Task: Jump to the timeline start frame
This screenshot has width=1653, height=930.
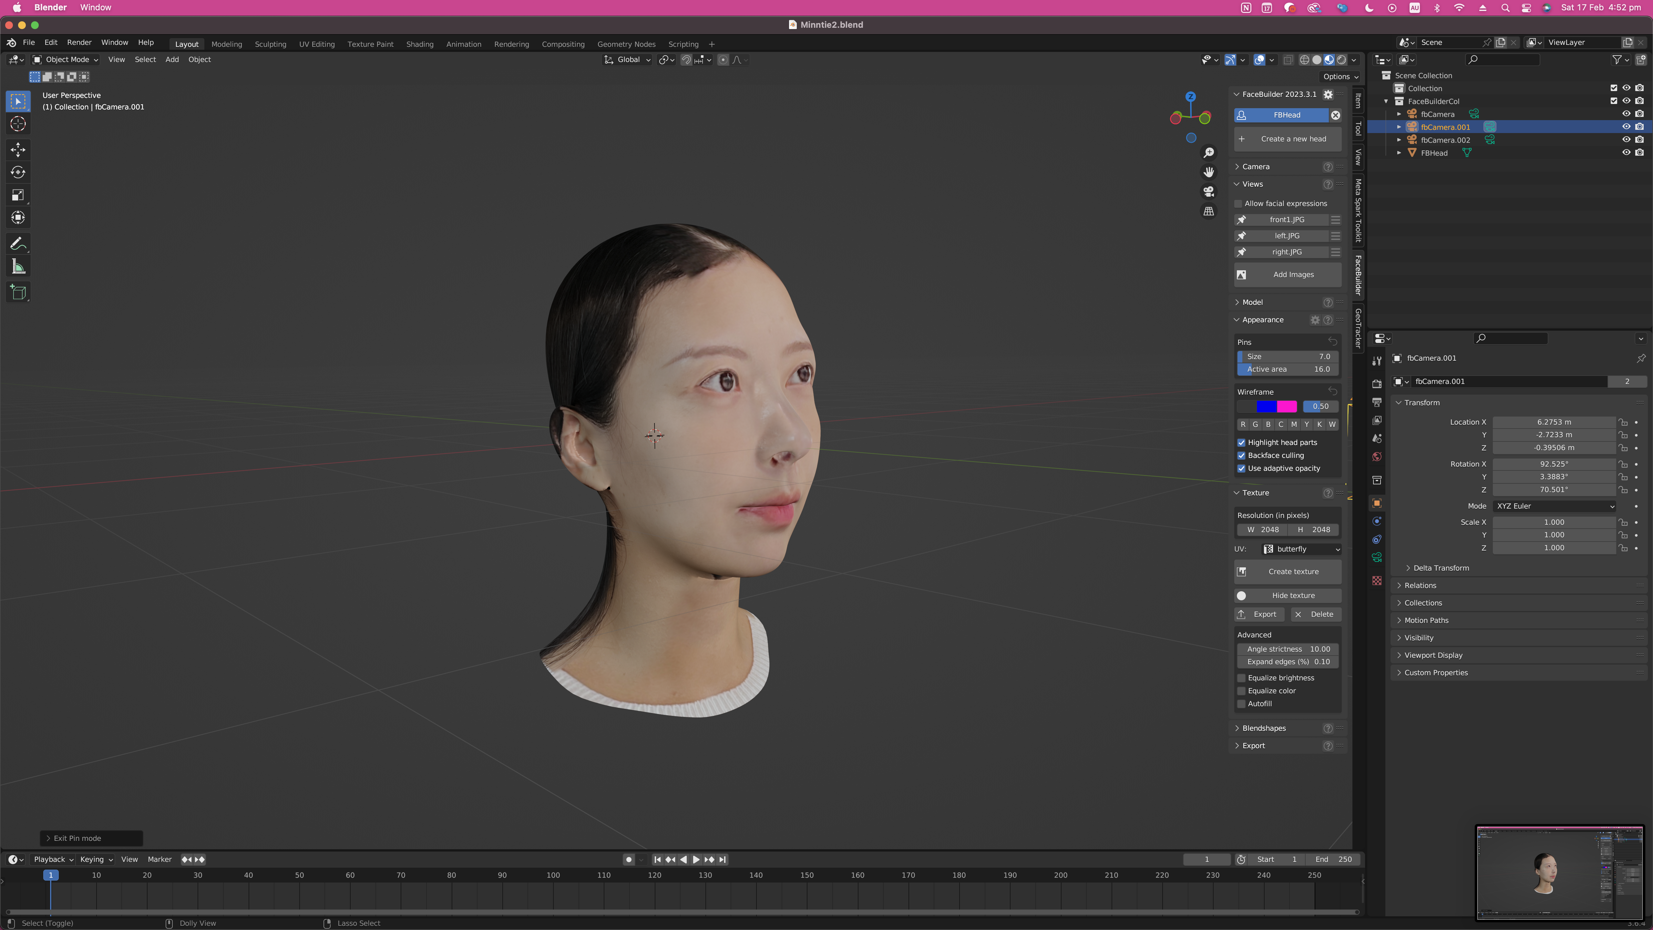Action: coord(657,859)
